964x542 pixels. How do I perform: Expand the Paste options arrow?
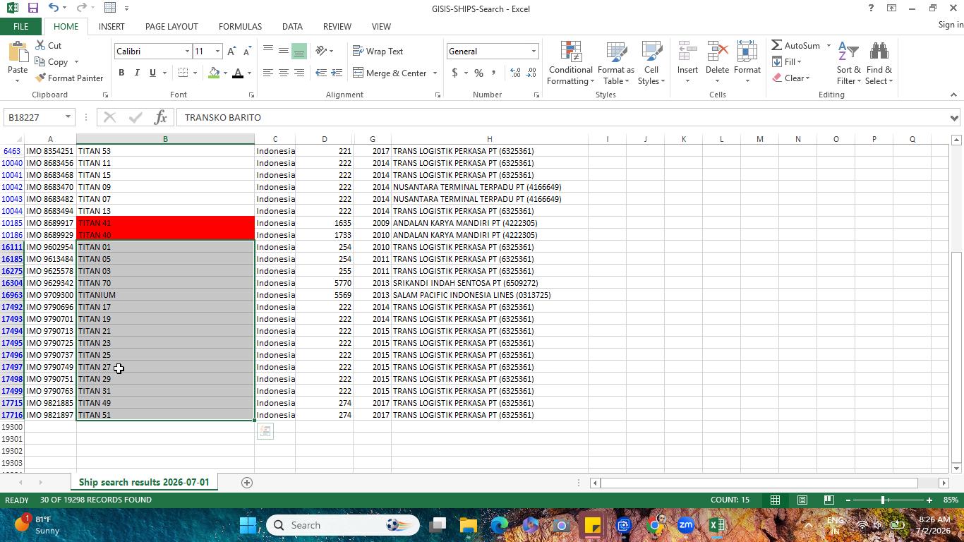point(17,80)
